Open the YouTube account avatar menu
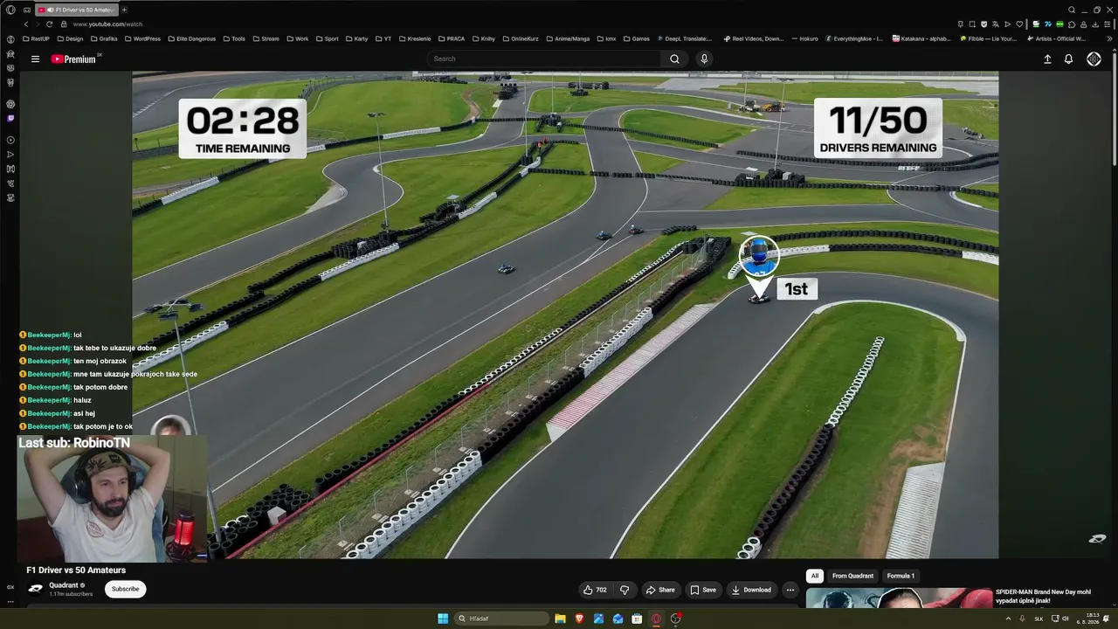Screen dimensions: 1118x629 (1094, 59)
